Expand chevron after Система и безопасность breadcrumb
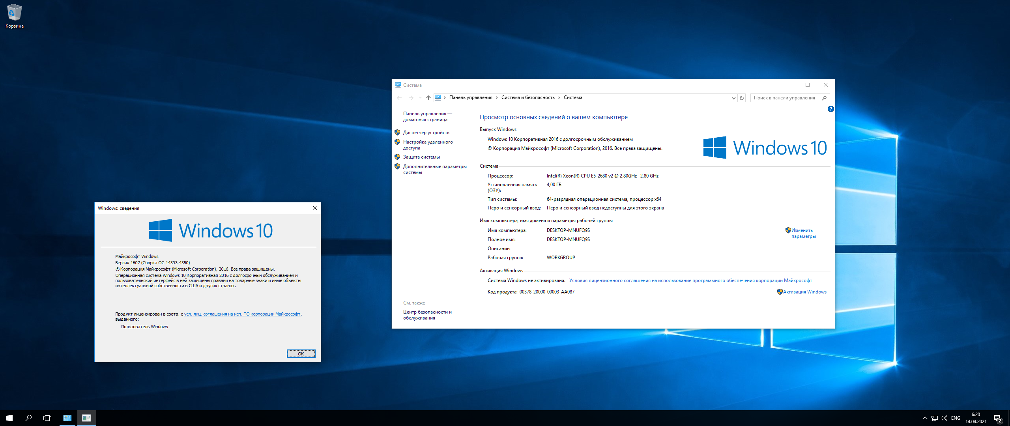Viewport: 1010px width, 426px height. [559, 97]
